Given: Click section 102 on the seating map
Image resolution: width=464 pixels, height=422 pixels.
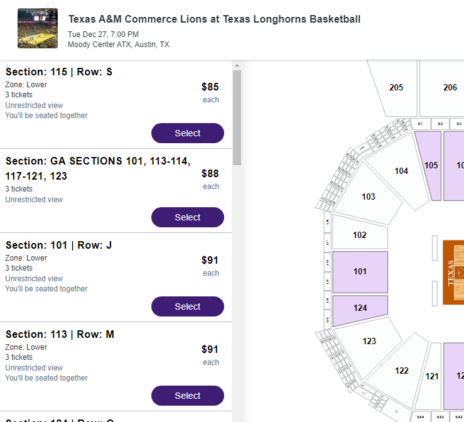Looking at the screenshot, I should (x=359, y=235).
